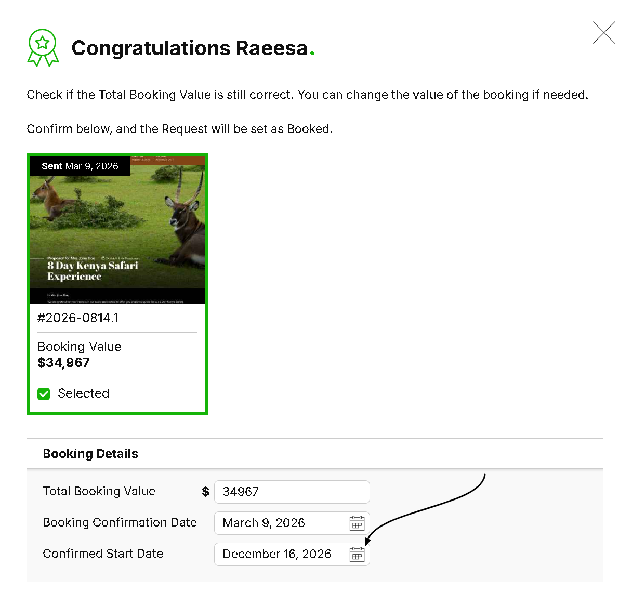Click the green award ribbon icon
The width and height of the screenshot is (632, 592).
coord(43,47)
